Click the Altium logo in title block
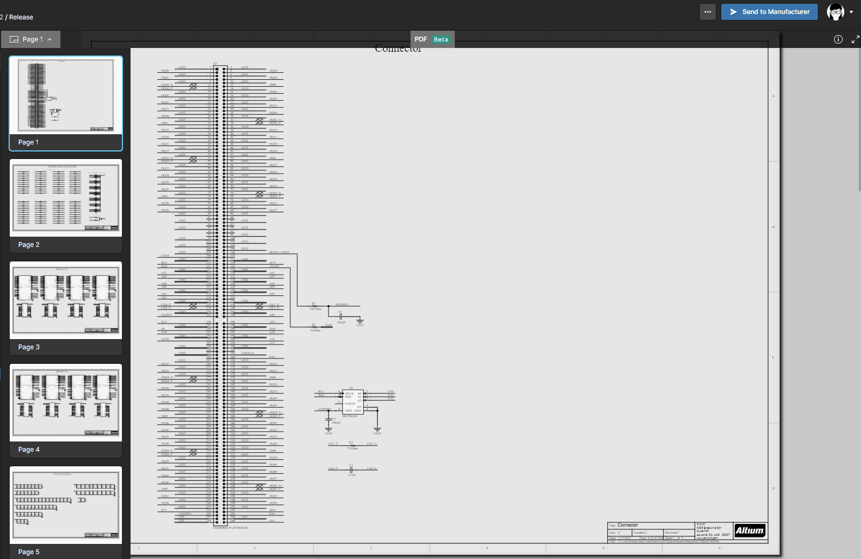The height and width of the screenshot is (559, 861). [x=750, y=530]
